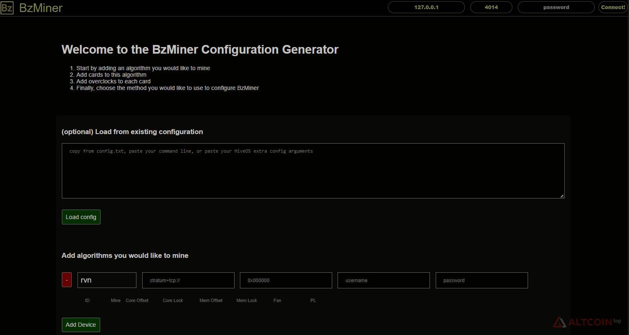The image size is (629, 335).
Task: Click the 'Finally, choose the method' step
Action: [x=167, y=88]
